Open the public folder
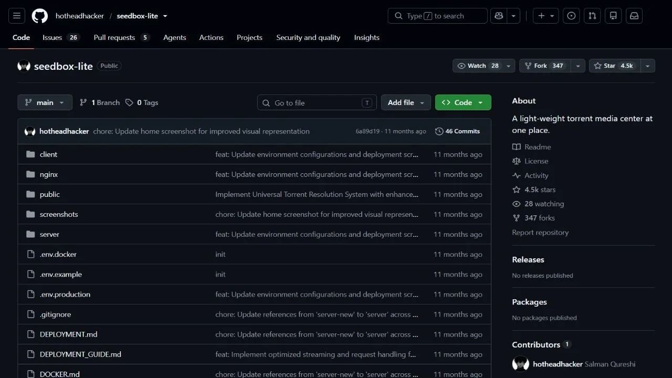The image size is (672, 378). pos(50,194)
